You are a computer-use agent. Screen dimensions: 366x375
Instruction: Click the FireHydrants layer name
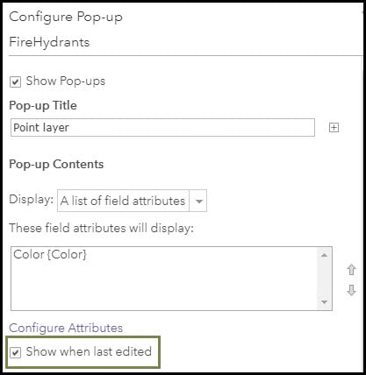(x=49, y=42)
